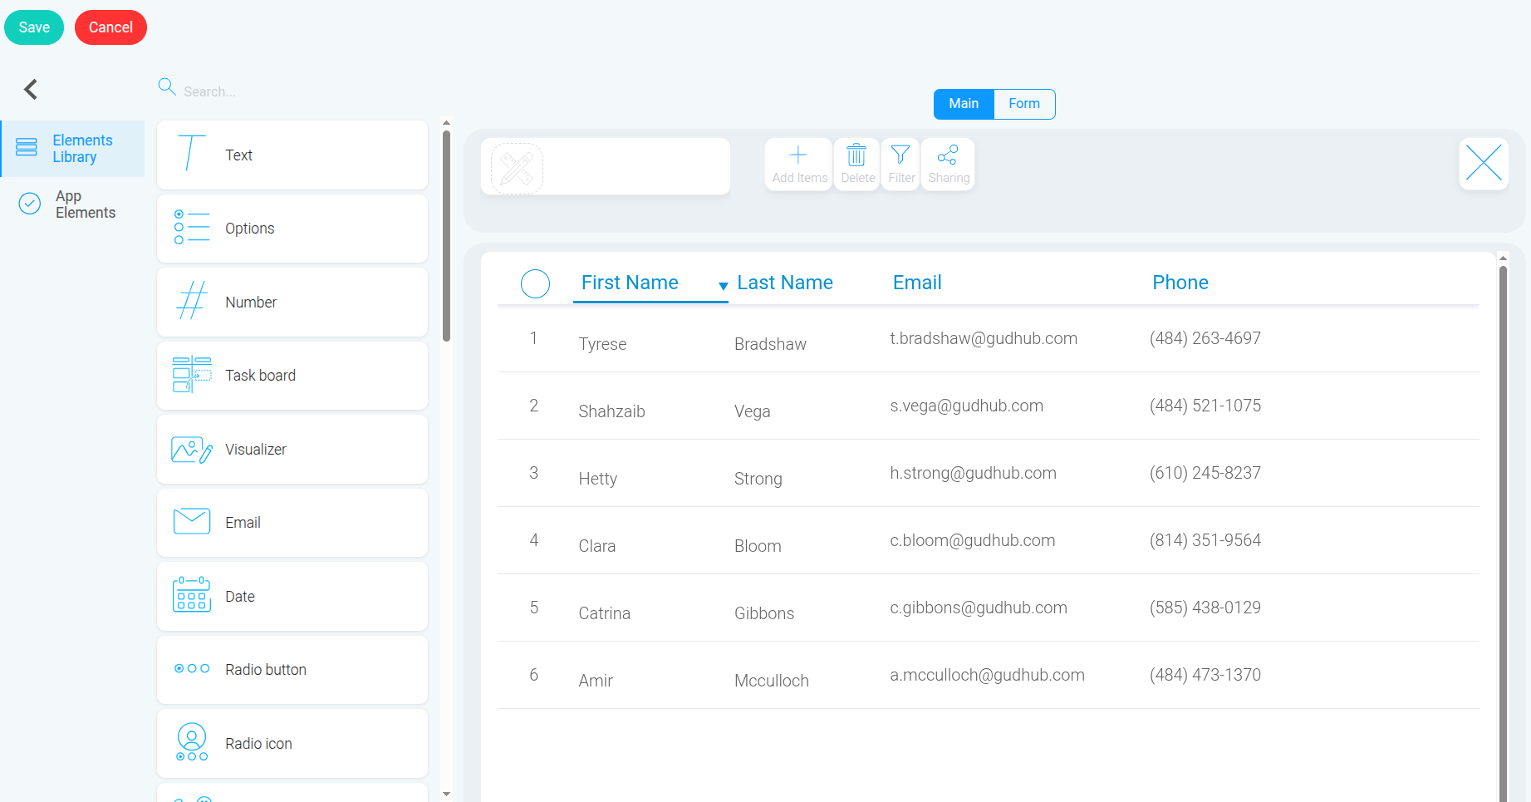Select the Radio button element icon

[x=192, y=669]
